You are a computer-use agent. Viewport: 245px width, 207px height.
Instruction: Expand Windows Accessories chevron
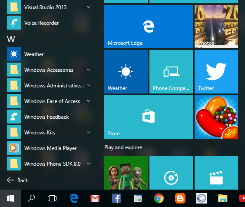89,70
